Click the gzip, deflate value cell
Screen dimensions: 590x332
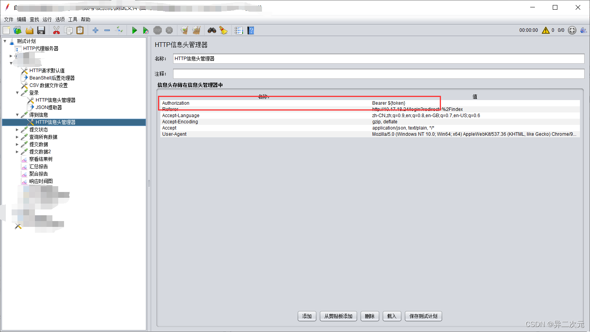(x=475, y=122)
